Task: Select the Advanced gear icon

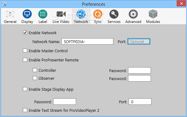Action: (x=133, y=14)
